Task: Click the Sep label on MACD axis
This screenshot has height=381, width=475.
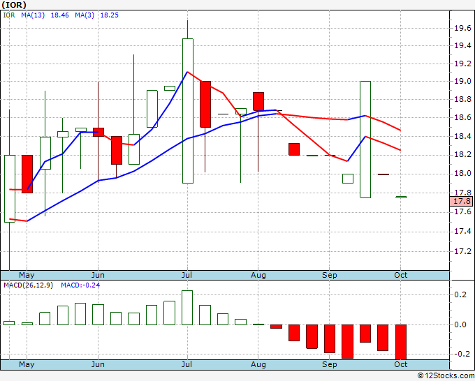Action: tap(329, 364)
